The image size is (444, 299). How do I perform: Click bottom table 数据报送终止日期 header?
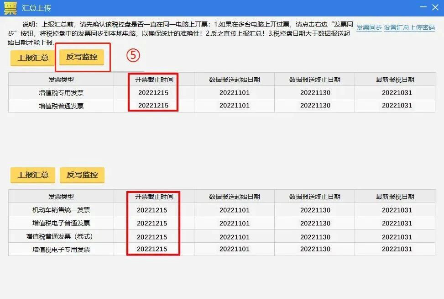click(315, 197)
